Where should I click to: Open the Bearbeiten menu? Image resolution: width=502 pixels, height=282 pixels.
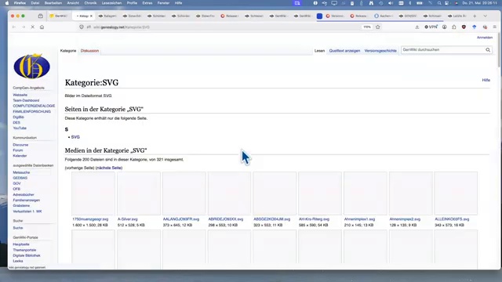tap(53, 3)
